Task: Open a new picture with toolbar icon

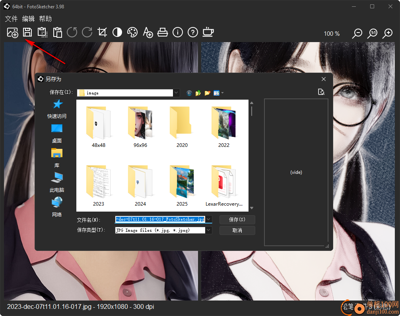Action: pos(12,33)
